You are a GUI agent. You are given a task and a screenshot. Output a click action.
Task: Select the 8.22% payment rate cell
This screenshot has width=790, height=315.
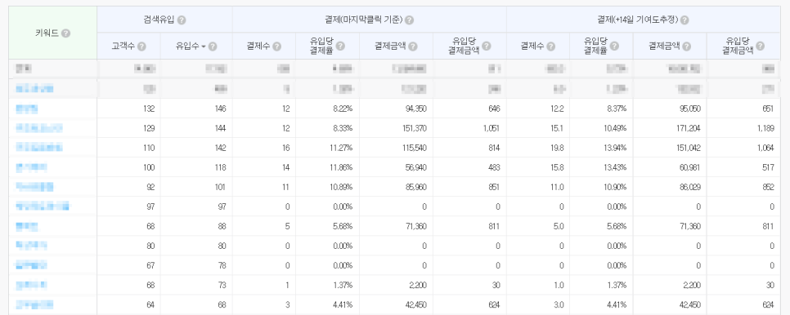pyautogui.click(x=327, y=109)
